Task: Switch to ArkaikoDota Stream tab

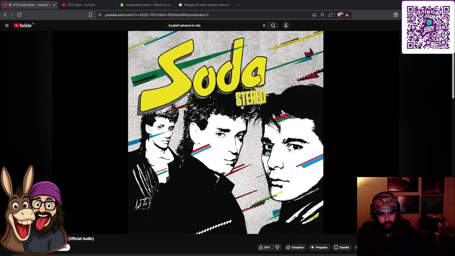Action: tap(146, 5)
